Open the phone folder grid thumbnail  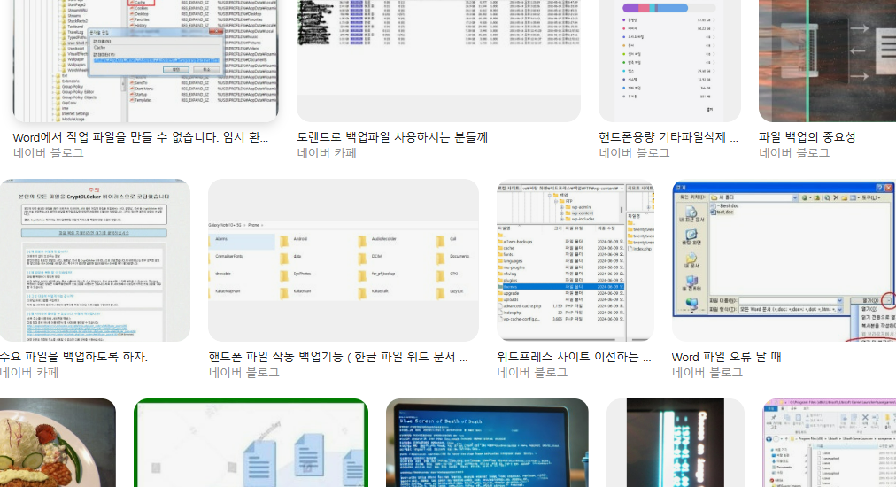(344, 260)
